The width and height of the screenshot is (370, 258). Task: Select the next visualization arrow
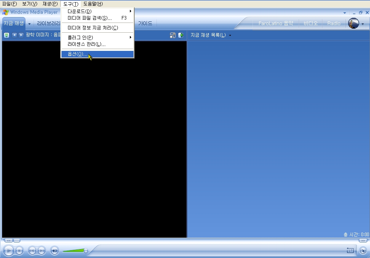pyautogui.click(x=21, y=35)
